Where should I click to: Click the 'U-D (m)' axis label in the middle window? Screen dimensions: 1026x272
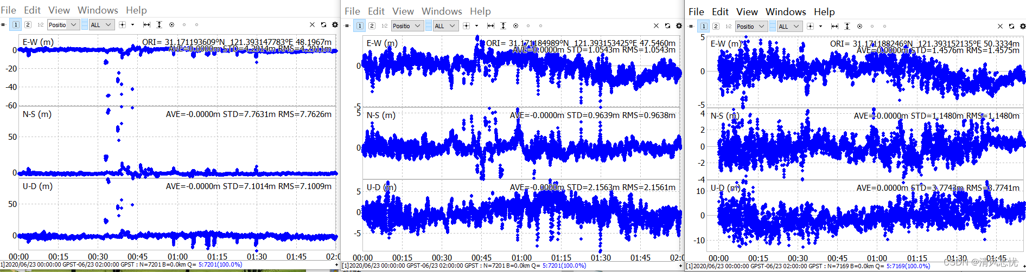click(x=381, y=187)
